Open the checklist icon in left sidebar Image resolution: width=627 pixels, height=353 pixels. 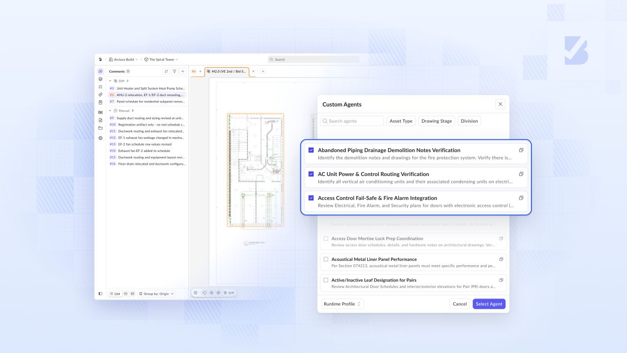point(100,86)
